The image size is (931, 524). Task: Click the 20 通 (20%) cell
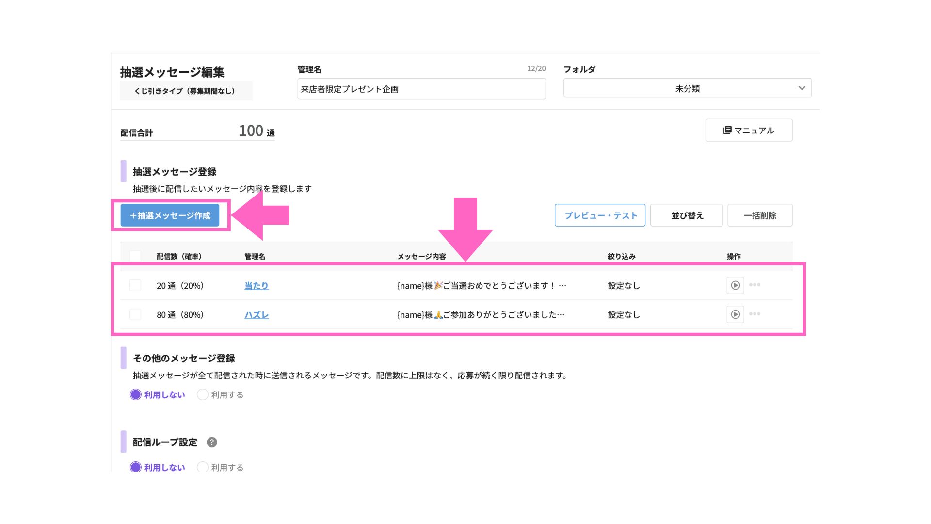tap(180, 286)
